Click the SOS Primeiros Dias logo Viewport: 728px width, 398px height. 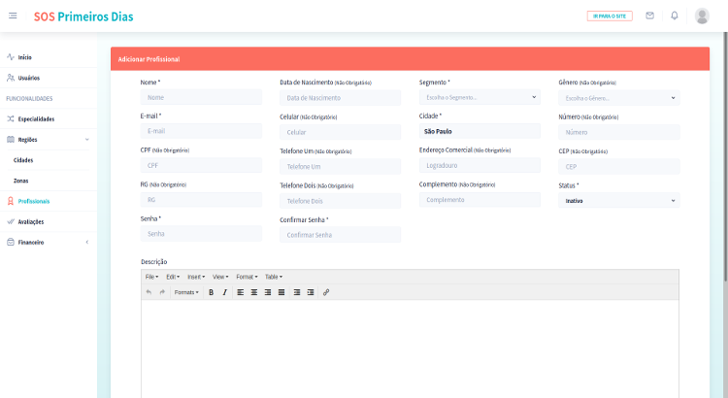click(x=83, y=17)
